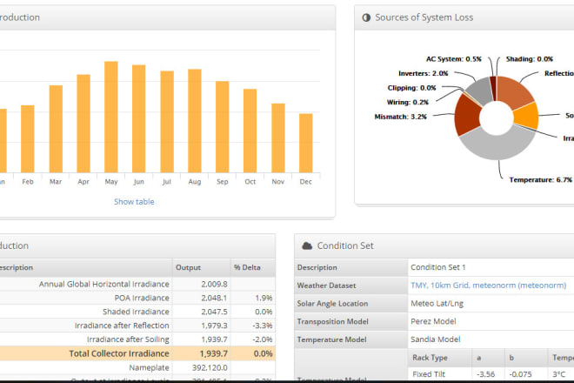Select the 'Sandia Model' temperature value

(435, 339)
